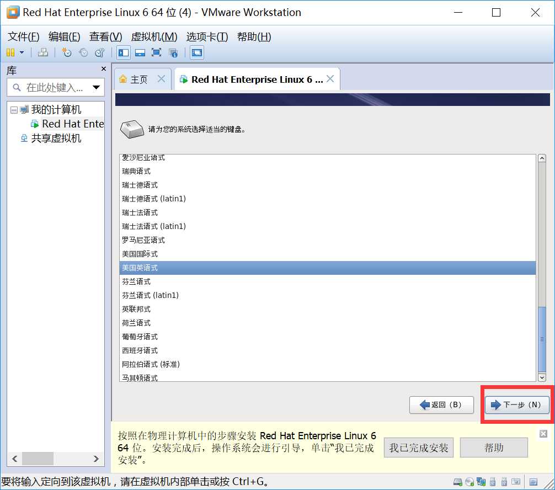Click the 下一步 (N) next button
This screenshot has height=490, width=555.
(x=517, y=404)
